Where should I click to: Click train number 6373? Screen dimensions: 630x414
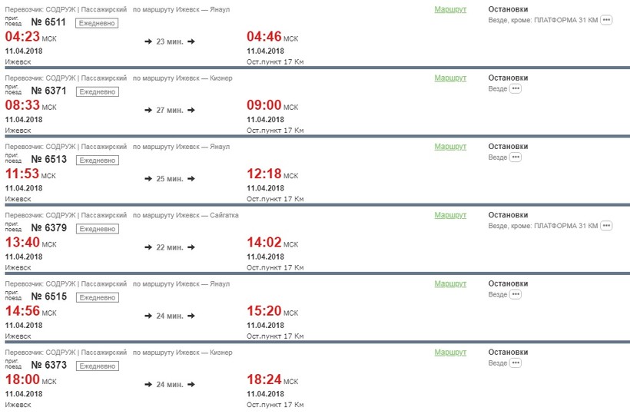pos(49,366)
